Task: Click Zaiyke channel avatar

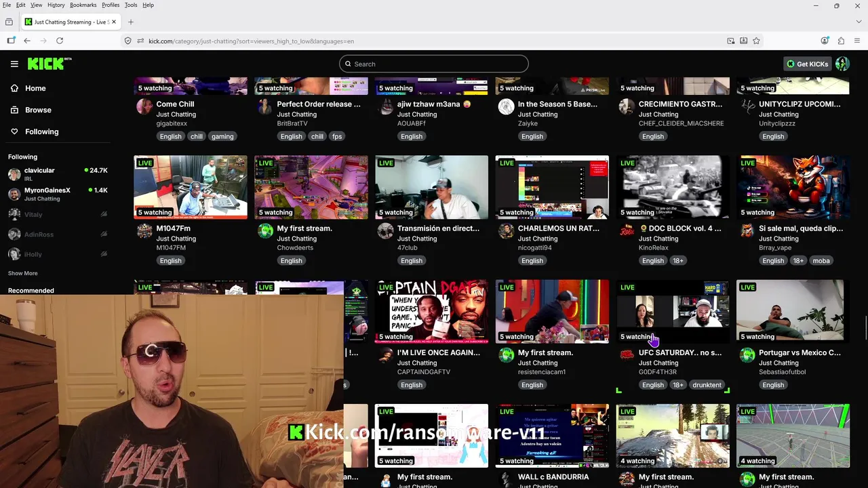Action: (x=506, y=106)
